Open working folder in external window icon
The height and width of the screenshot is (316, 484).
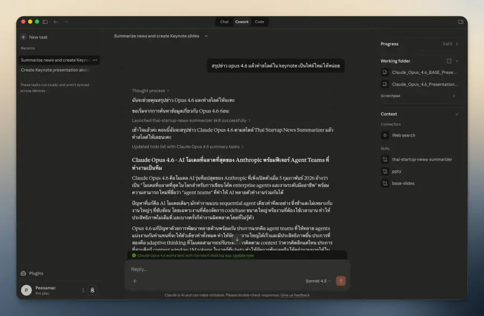(x=449, y=61)
